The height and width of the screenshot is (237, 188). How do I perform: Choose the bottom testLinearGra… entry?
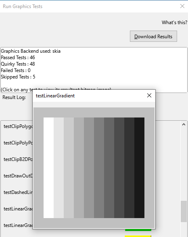click(18, 225)
